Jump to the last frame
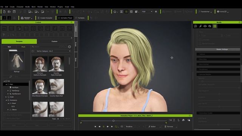This screenshot has width=242, height=136. [112, 127]
